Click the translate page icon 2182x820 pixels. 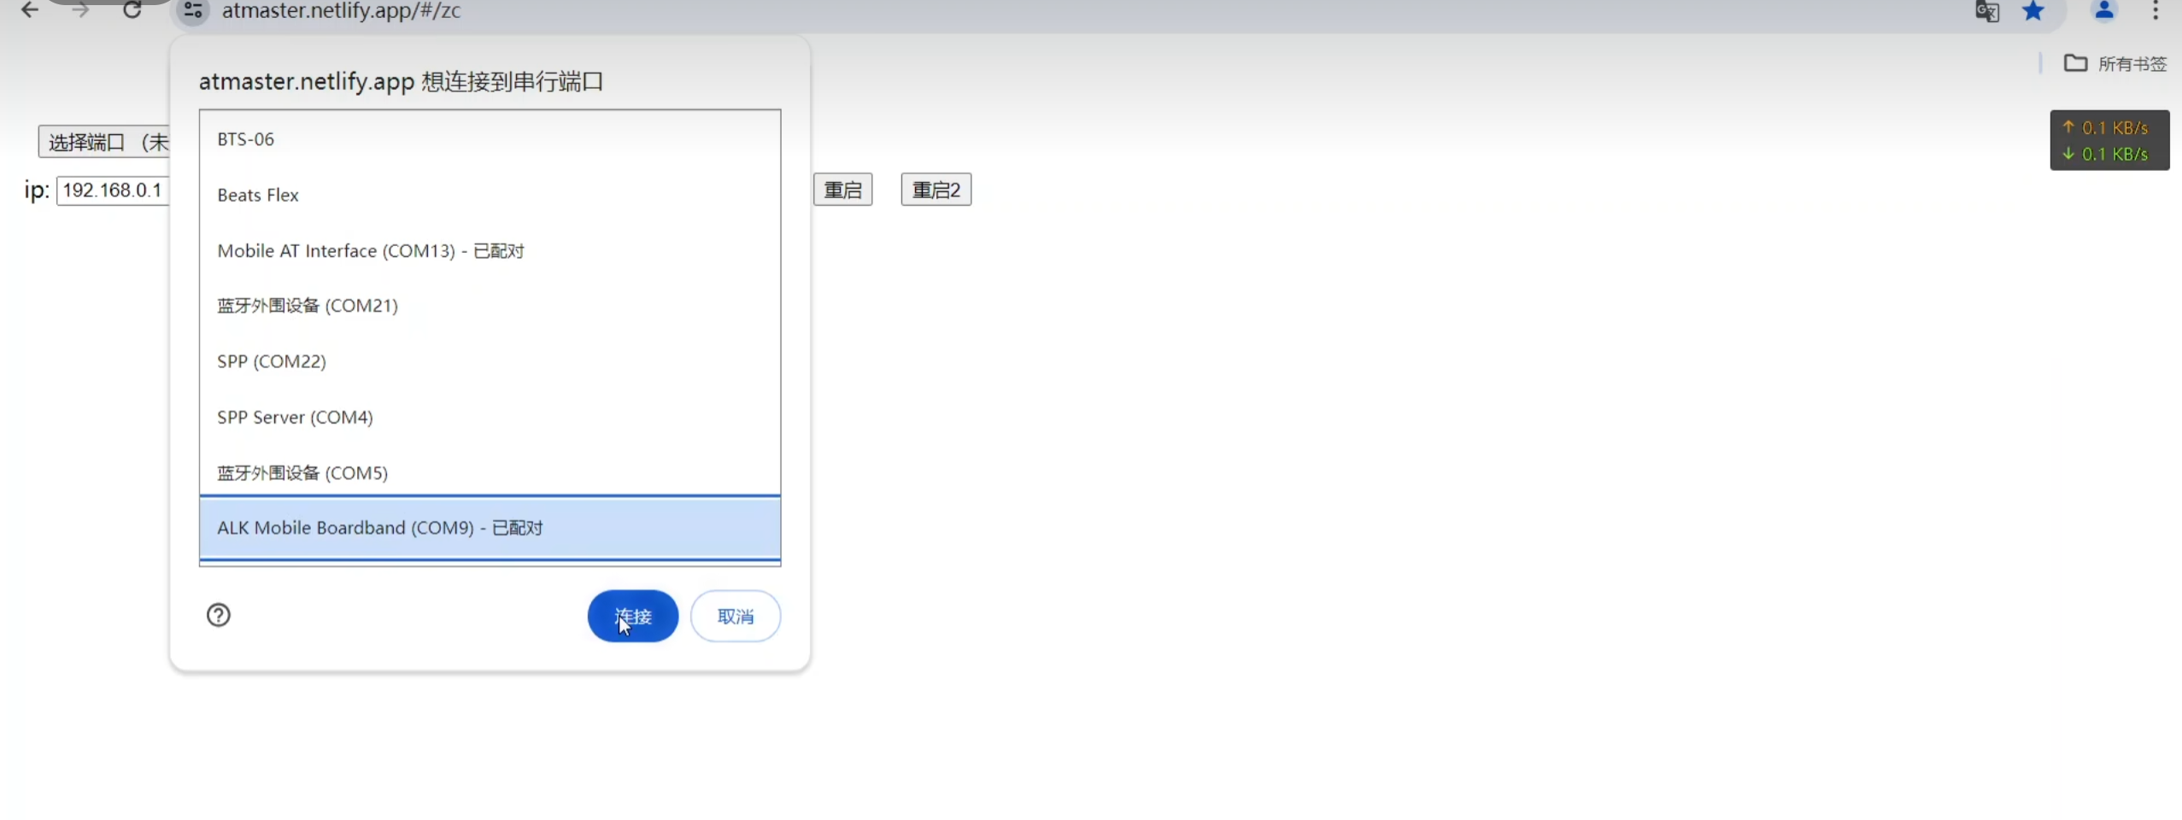pyautogui.click(x=1987, y=12)
